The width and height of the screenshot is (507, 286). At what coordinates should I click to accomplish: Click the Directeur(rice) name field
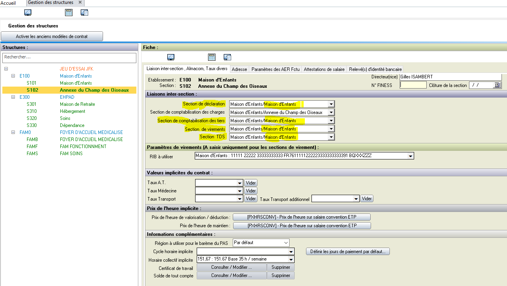[x=451, y=77]
